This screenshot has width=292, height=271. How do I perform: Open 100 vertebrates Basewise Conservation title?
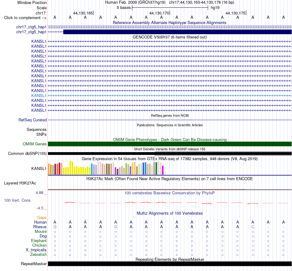click(x=169, y=193)
